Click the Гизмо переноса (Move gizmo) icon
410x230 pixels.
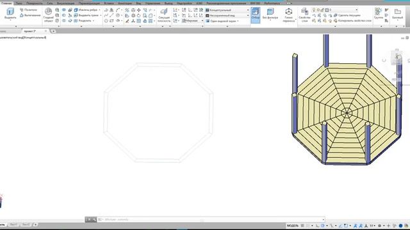point(289,15)
